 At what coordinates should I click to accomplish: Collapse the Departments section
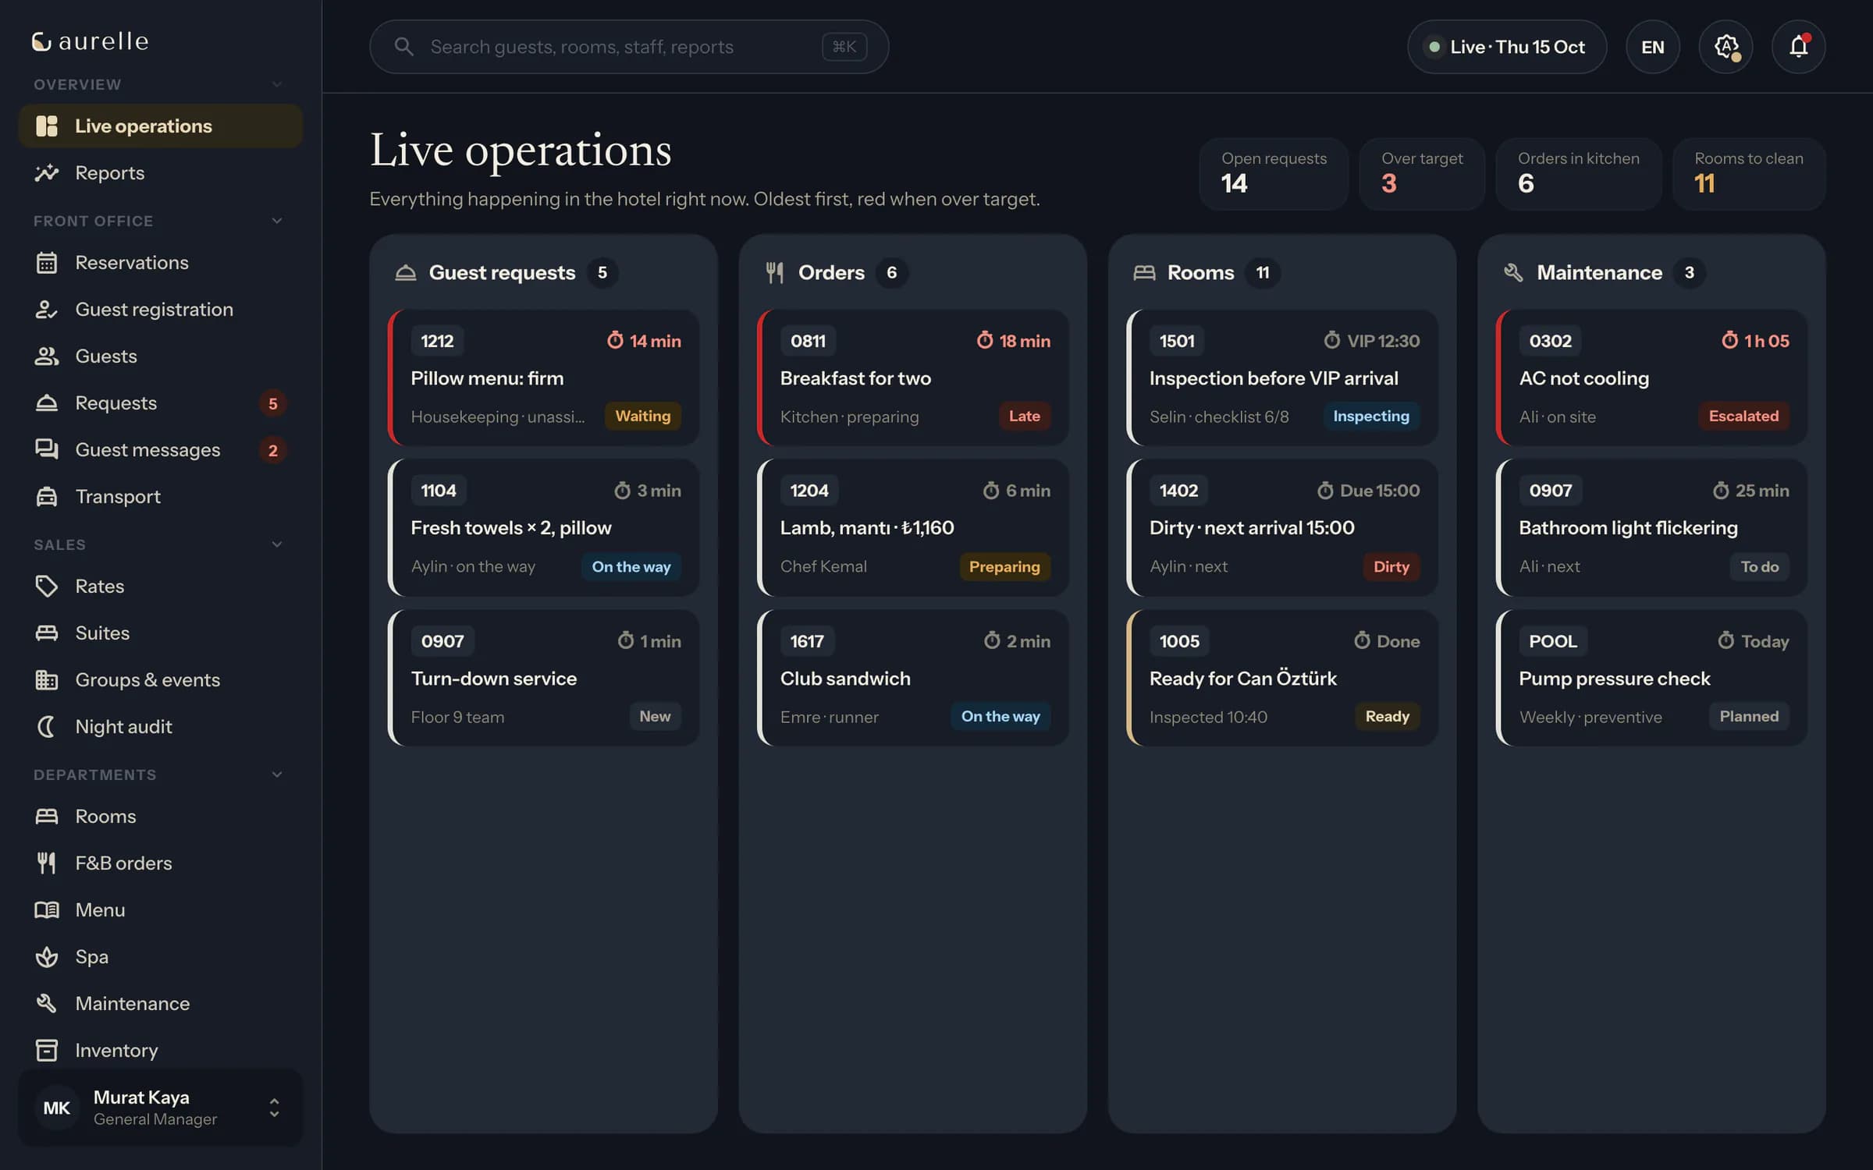point(276,775)
